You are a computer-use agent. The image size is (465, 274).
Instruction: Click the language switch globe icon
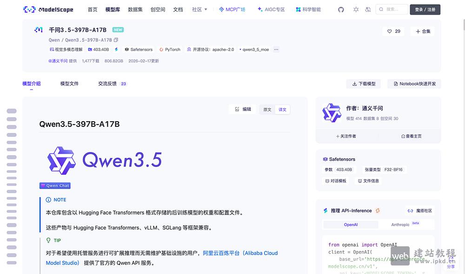[x=368, y=9]
